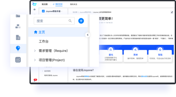Open the folder icon in sidebar
Screen dimensions: 176x97
[x=18, y=16]
